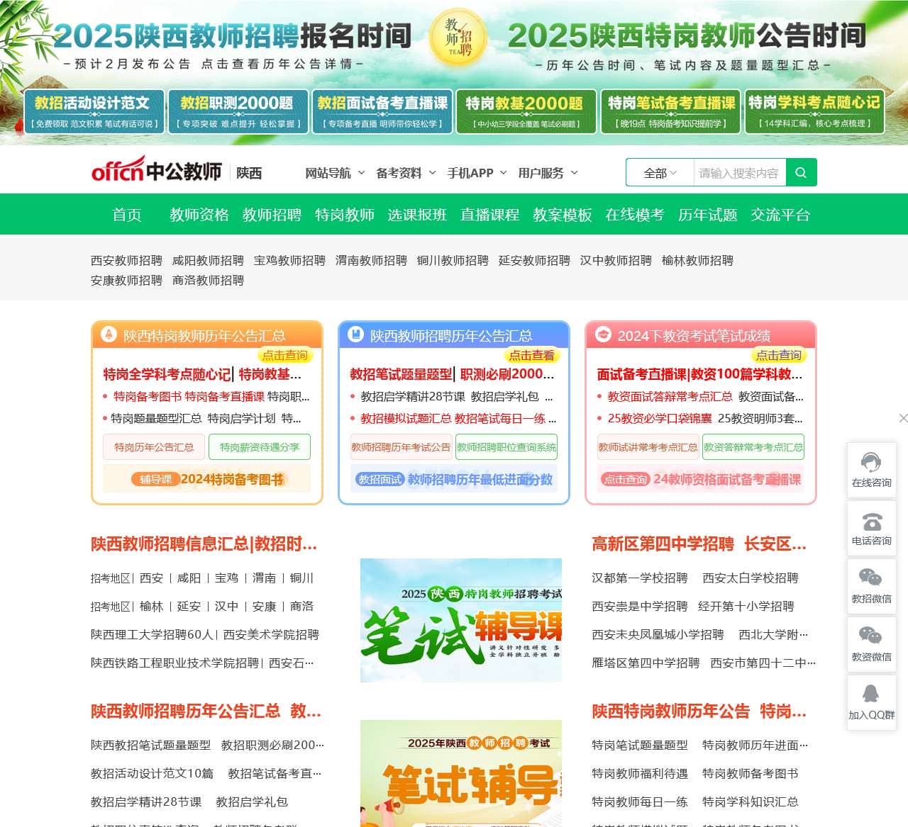Click the 点击查看 tag on 教师招聘 card

coord(532,355)
